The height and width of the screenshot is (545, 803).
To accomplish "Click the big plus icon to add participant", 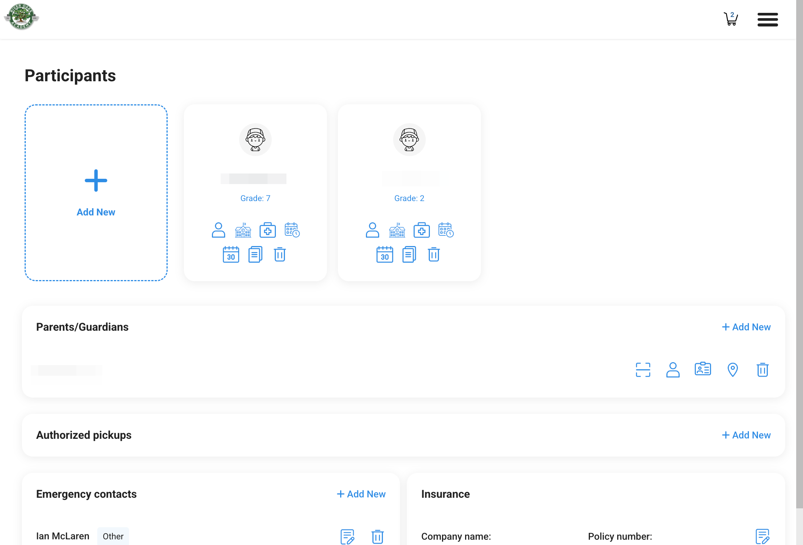I will pyautogui.click(x=96, y=180).
